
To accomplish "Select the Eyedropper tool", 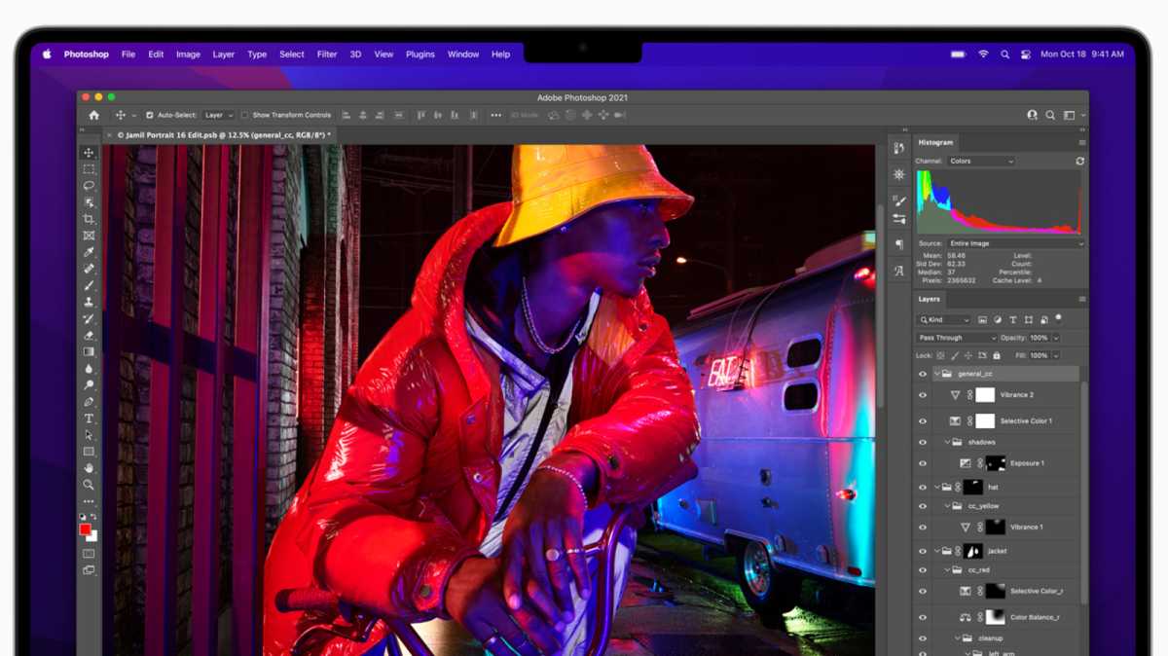I will 89,252.
